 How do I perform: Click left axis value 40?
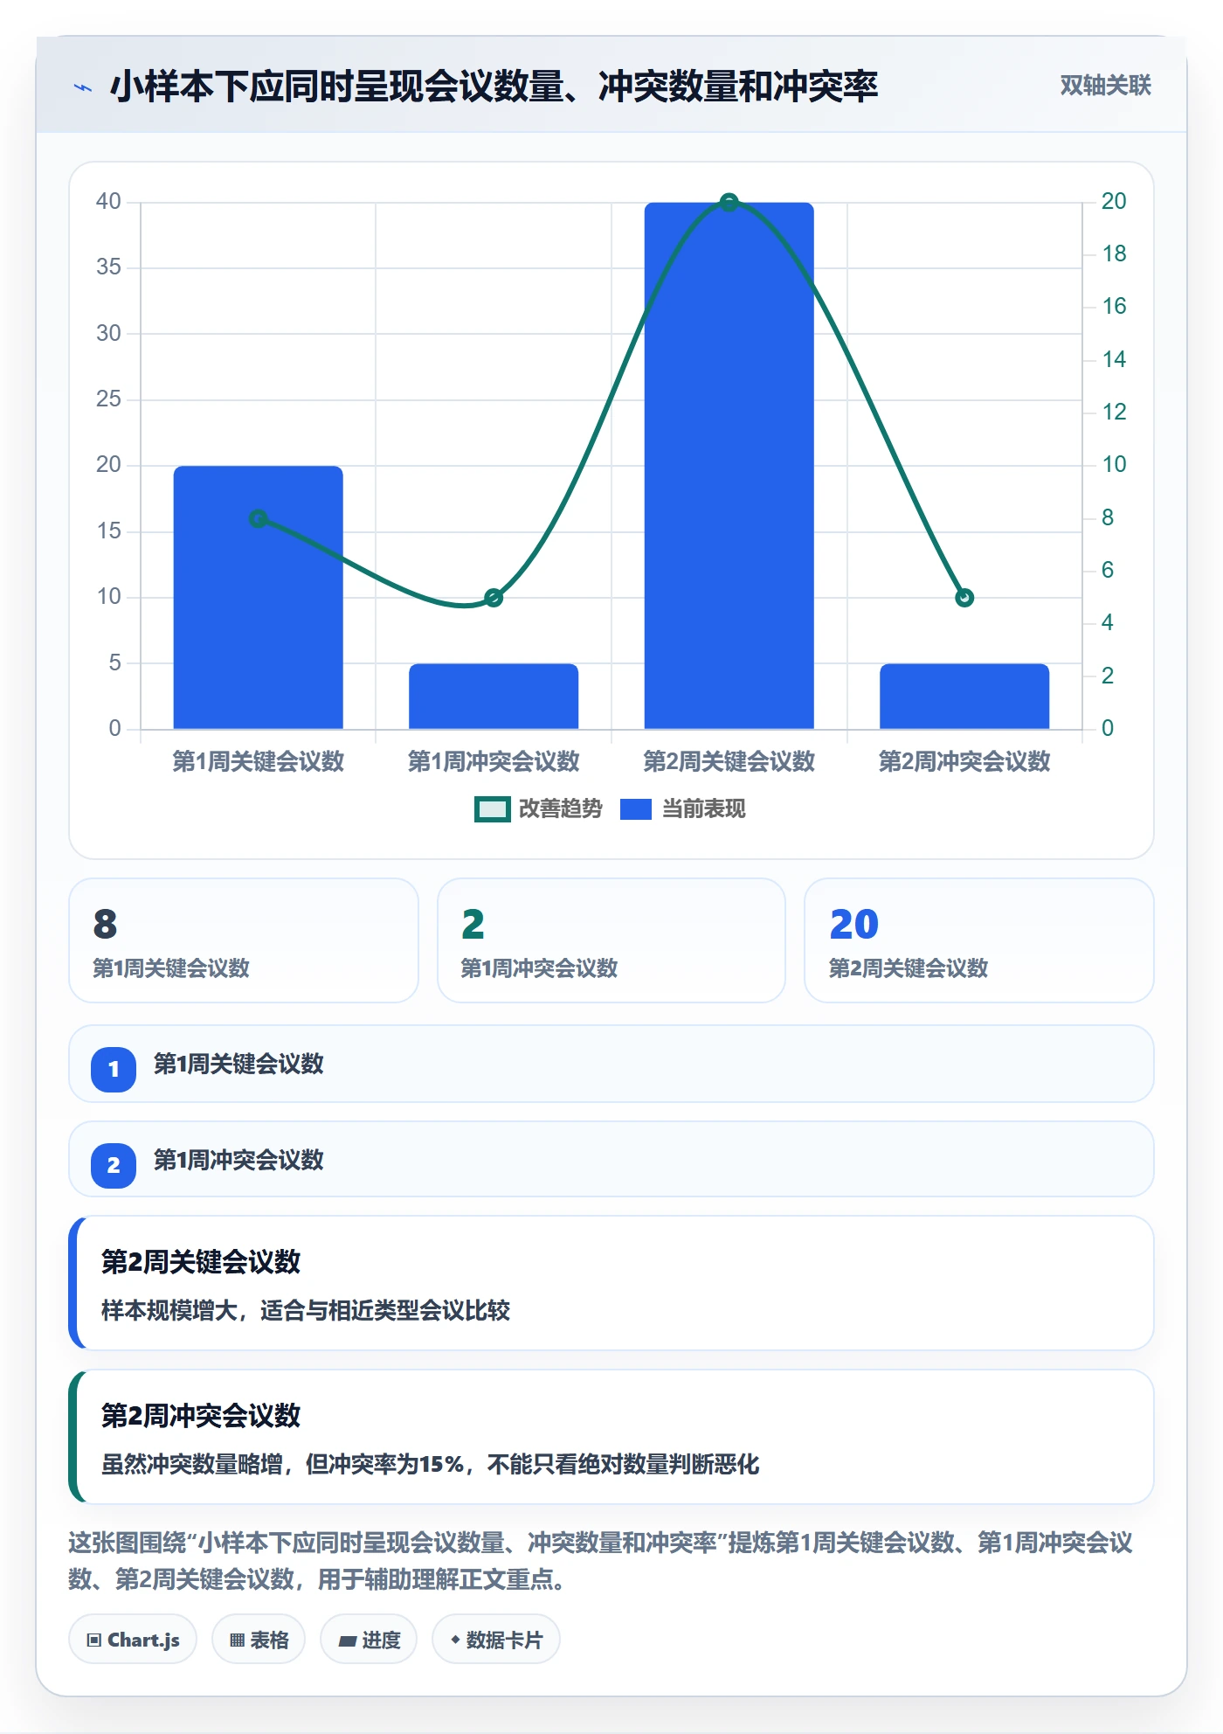108,202
